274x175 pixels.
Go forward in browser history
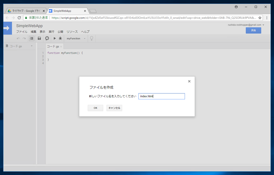tap(13, 18)
